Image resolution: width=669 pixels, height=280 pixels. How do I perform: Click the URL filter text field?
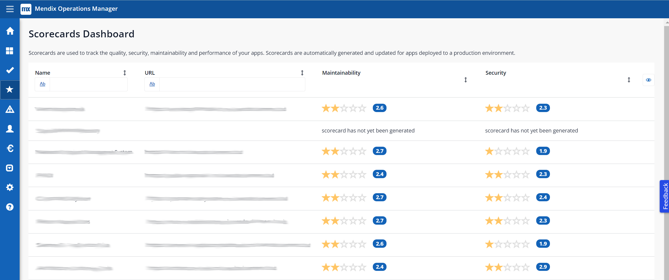coord(232,84)
